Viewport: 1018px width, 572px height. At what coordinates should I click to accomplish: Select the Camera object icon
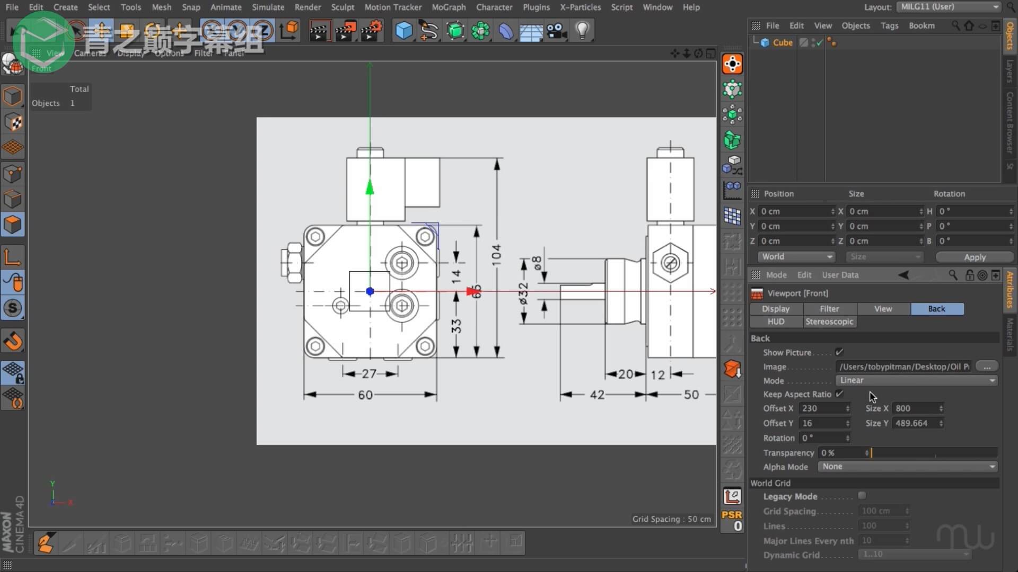557,31
